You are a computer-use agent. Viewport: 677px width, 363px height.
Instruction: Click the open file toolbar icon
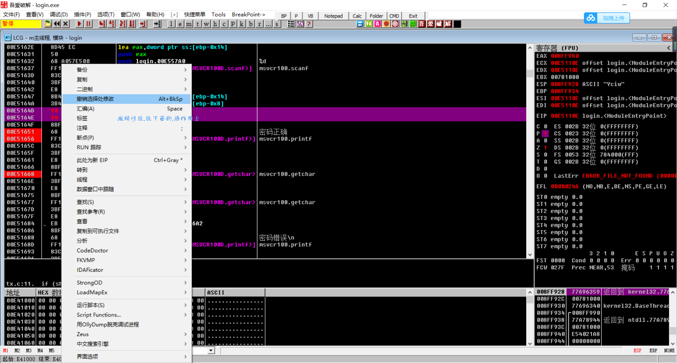tap(48, 24)
